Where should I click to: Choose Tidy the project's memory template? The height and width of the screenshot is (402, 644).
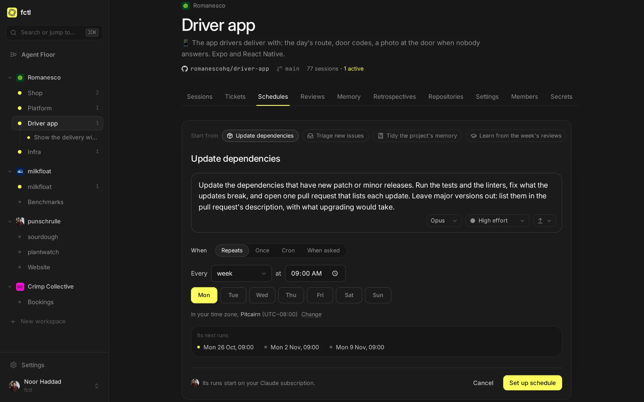[x=417, y=136]
